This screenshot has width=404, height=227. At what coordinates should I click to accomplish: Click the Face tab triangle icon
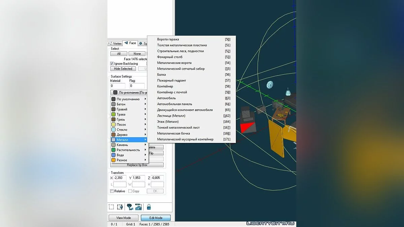click(x=126, y=43)
